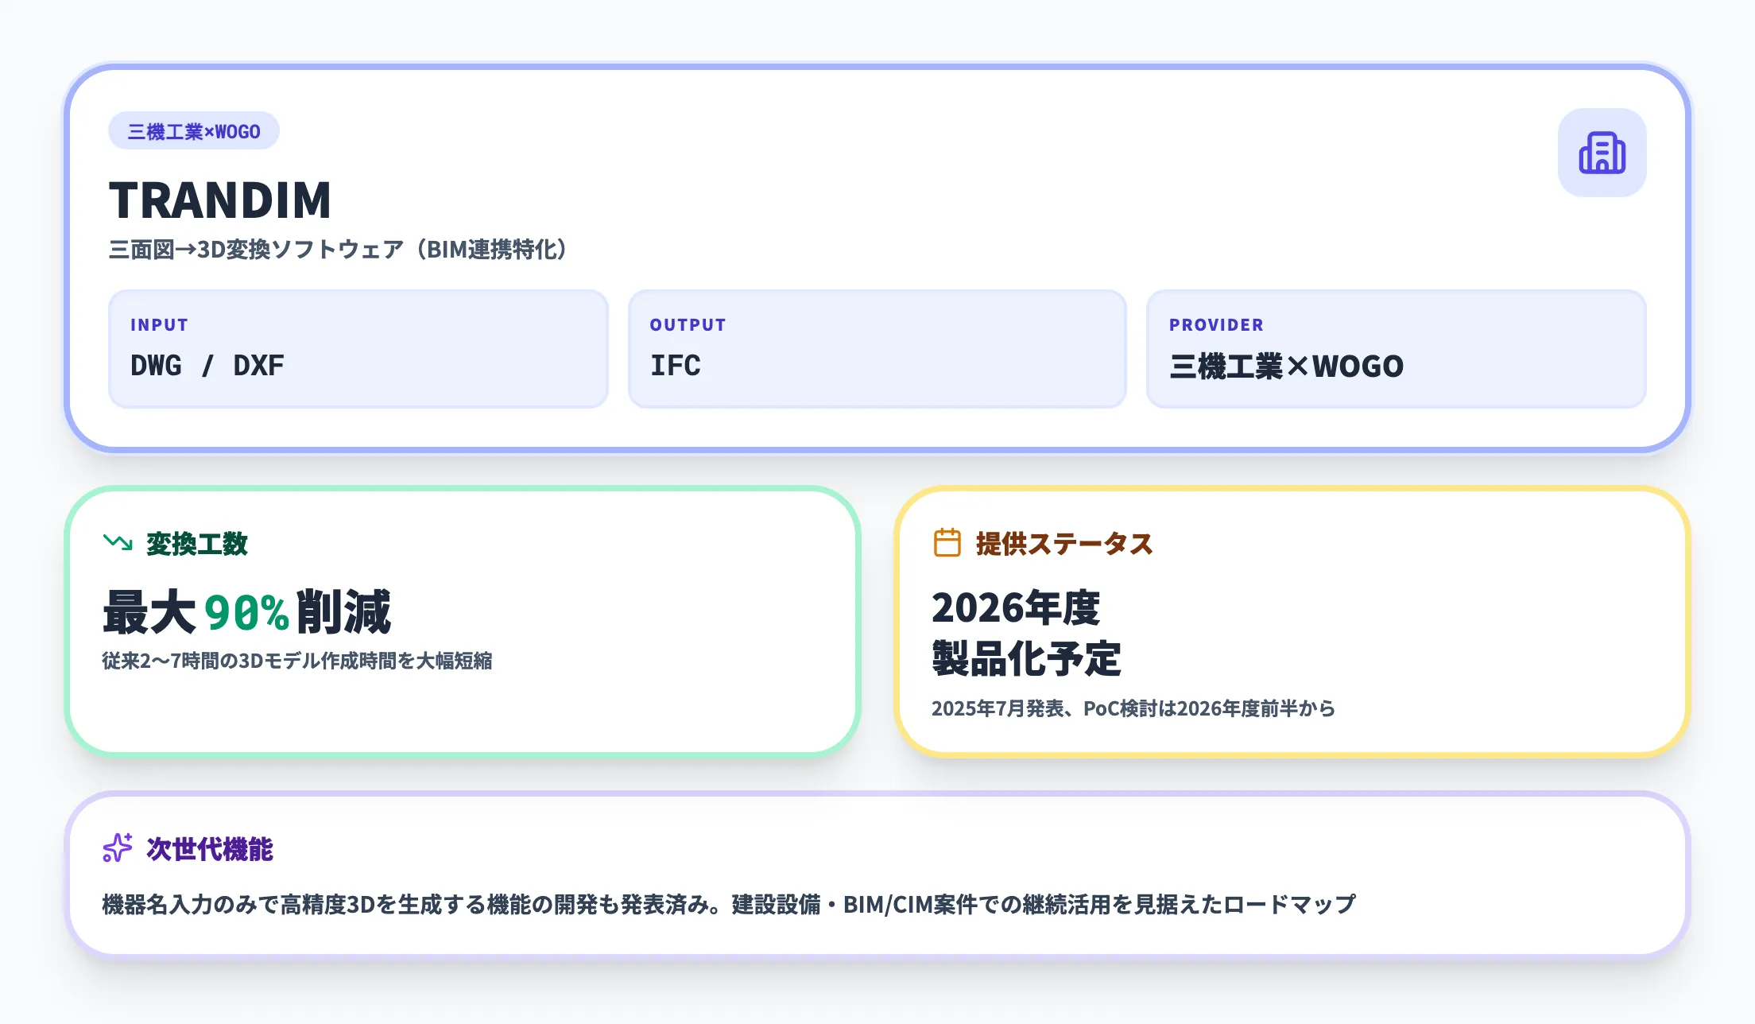Click the PoC検討 note under 製品化予定
1755x1024 pixels.
click(x=1133, y=708)
